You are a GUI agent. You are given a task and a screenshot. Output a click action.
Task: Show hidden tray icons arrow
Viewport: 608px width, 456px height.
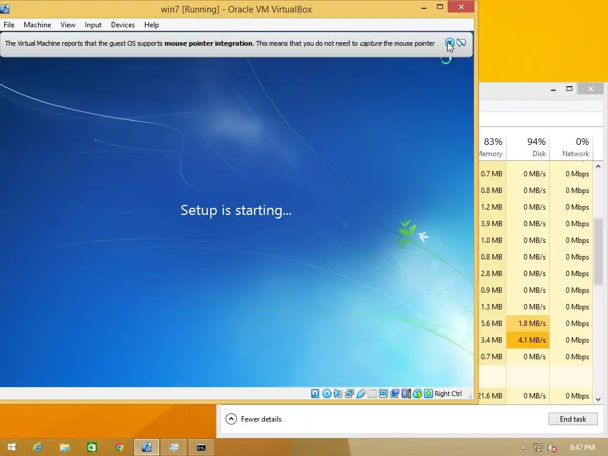click(x=523, y=448)
